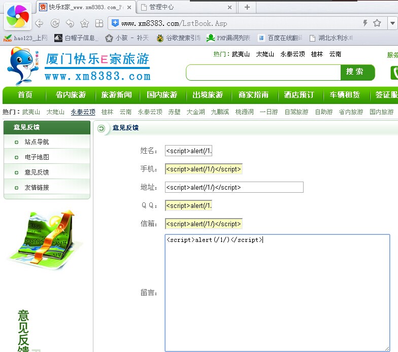This screenshot has width=398, height=352.
Task: Open hao123 bookmark
Action: 25,38
